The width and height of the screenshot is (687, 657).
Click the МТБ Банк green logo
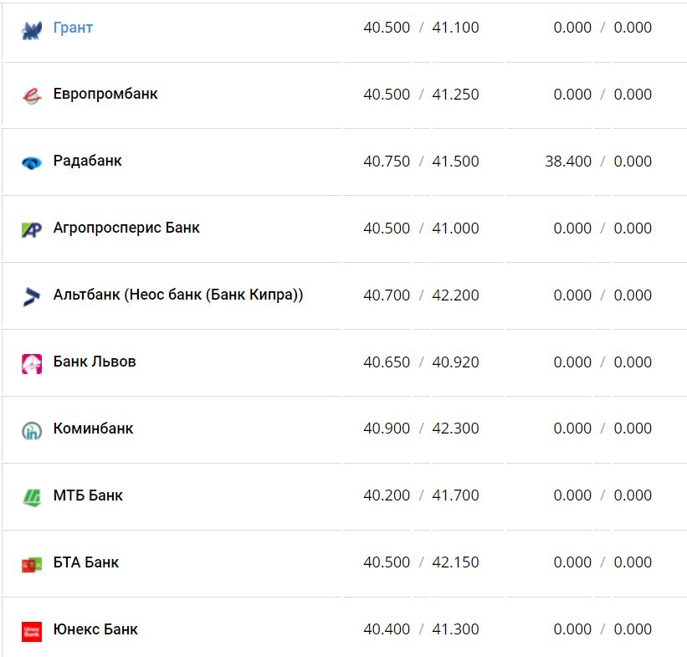click(x=32, y=497)
